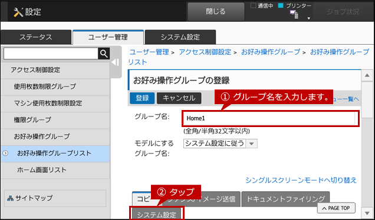
Task: Select お好み操作グループ in the sidebar
Action: click(55, 137)
